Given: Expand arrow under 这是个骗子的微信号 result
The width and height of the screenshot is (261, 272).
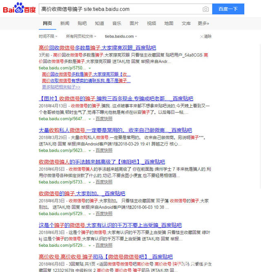Looking at the screenshot, I should (90, 246).
